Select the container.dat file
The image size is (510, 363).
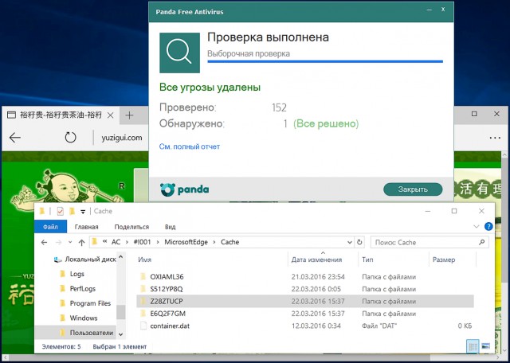click(x=305, y=326)
